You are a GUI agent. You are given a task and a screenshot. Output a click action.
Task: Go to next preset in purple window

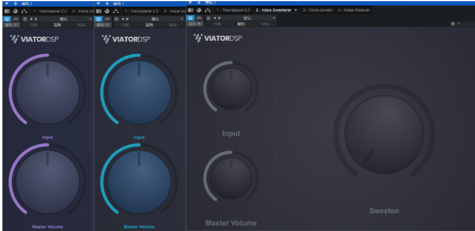[x=36, y=19]
